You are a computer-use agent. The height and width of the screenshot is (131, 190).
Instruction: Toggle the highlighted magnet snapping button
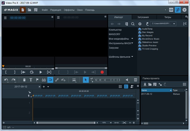click(50, 80)
